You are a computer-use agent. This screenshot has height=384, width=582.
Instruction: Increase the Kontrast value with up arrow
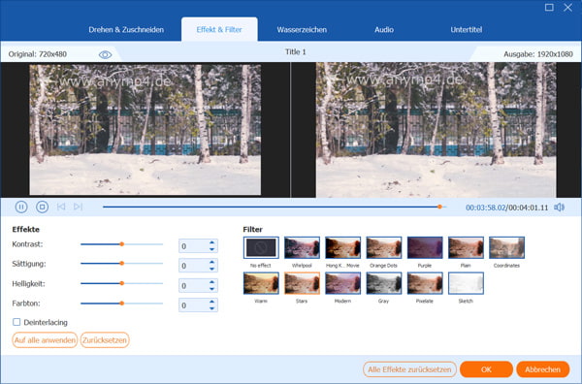[x=211, y=242]
